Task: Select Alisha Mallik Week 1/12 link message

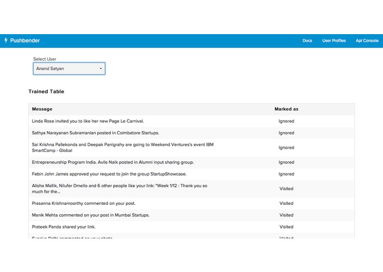Action: coord(120,188)
